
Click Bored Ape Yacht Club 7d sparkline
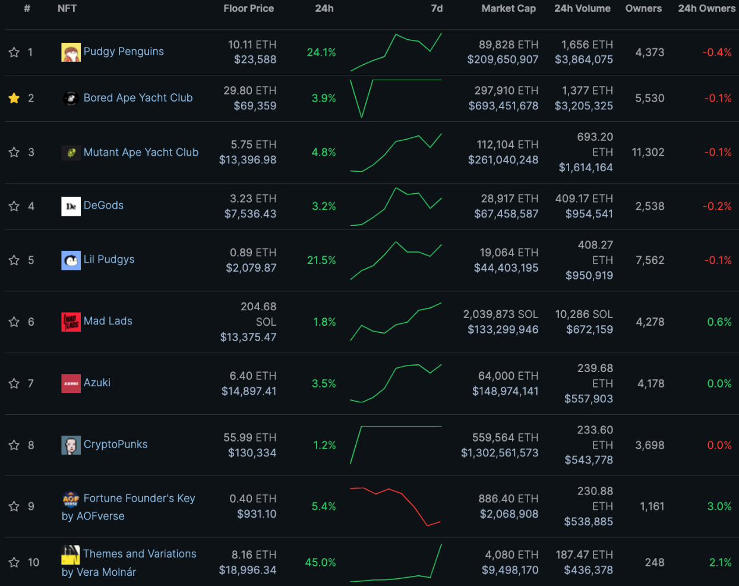pyautogui.click(x=396, y=98)
